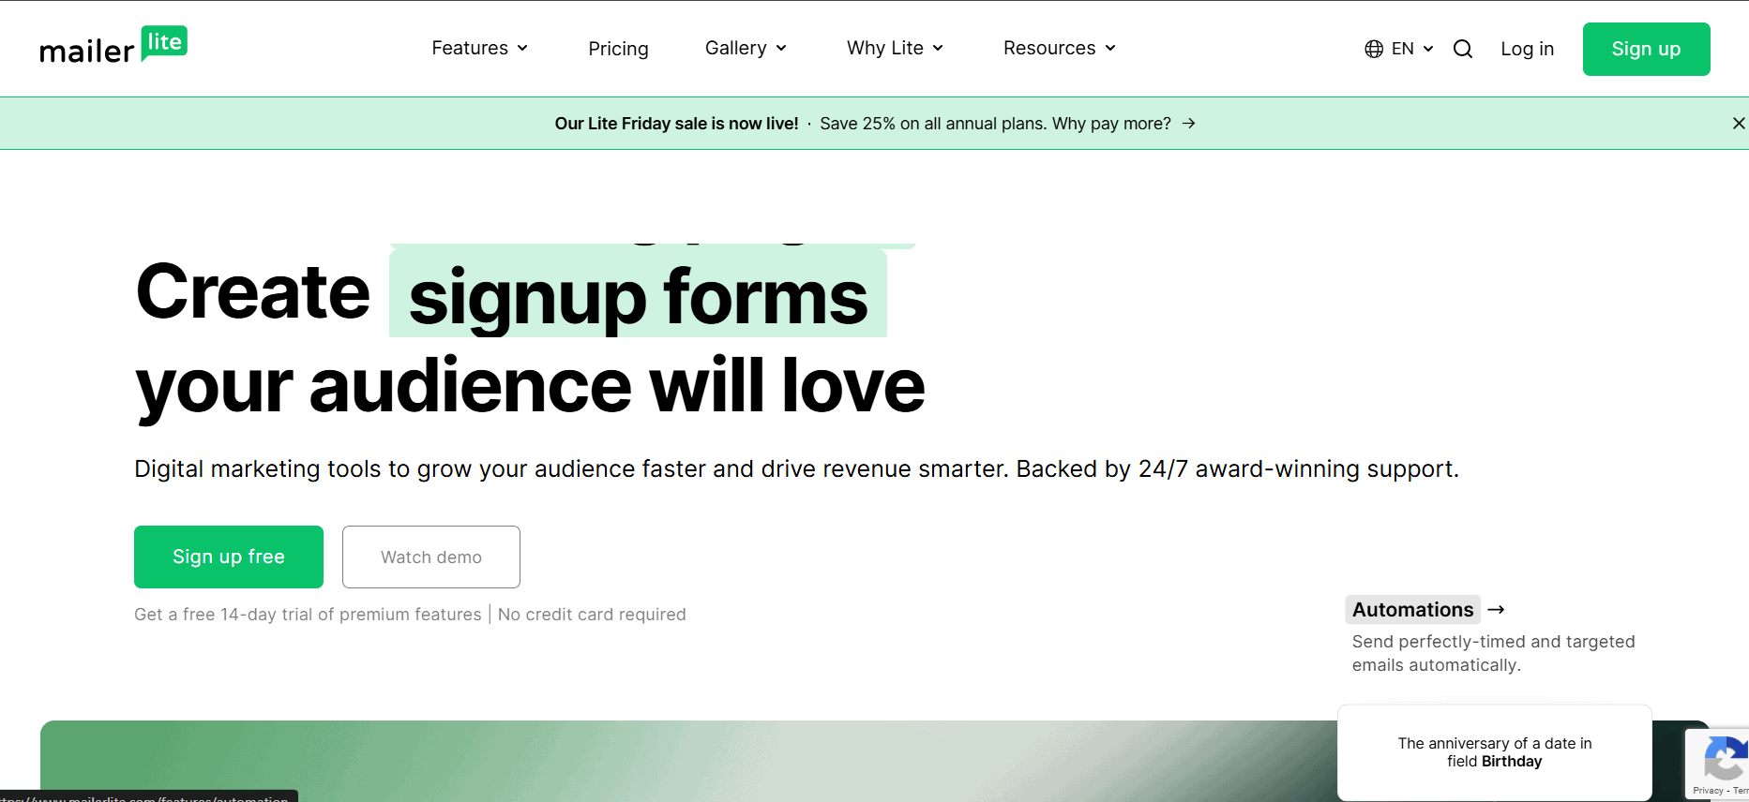1749x802 pixels.
Task: Expand the Features dropdown menu
Action: coord(479,48)
